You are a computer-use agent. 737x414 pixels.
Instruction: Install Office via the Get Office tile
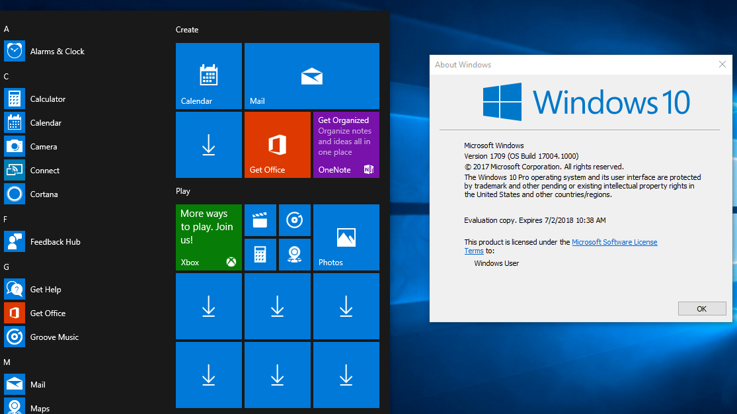point(277,145)
